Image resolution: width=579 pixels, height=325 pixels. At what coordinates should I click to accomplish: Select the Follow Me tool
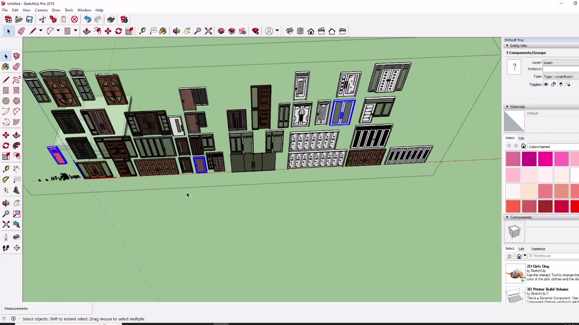point(16,145)
